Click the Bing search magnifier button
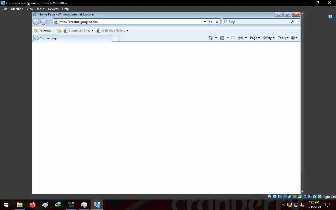The image size is (336, 210). (x=293, y=22)
